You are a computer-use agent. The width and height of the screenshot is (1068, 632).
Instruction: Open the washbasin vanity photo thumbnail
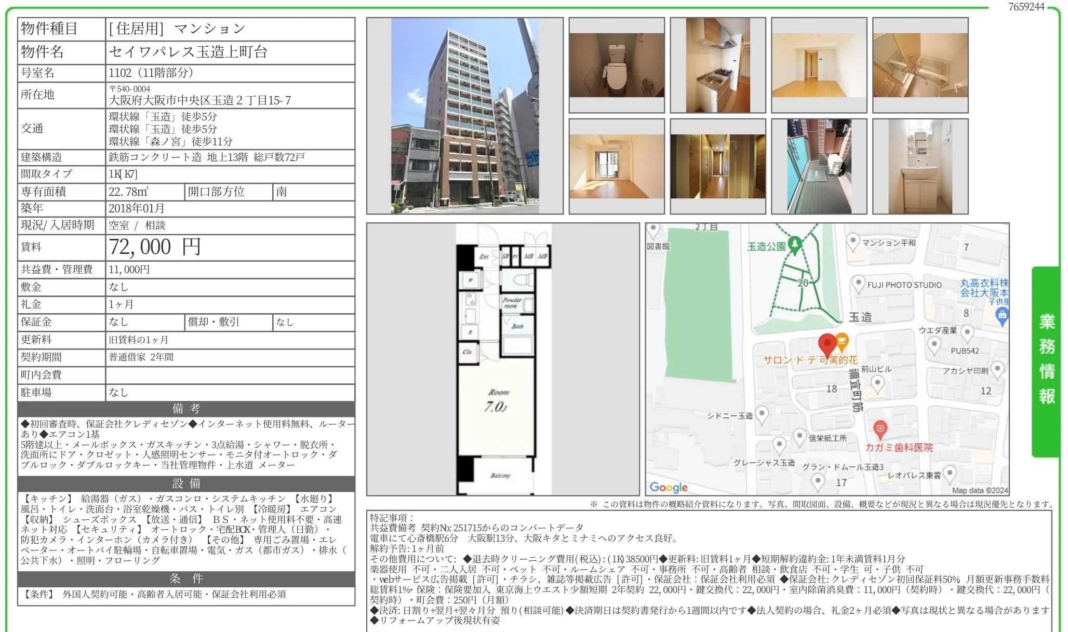(920, 166)
